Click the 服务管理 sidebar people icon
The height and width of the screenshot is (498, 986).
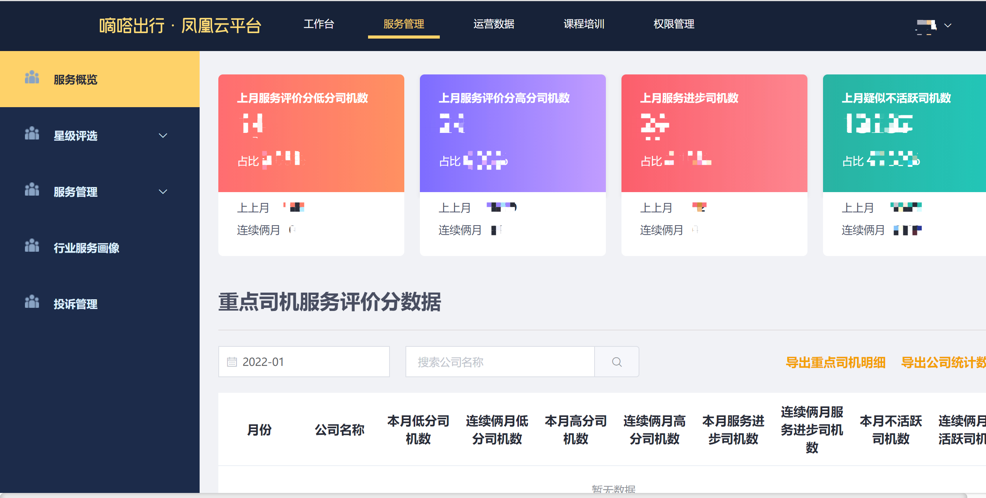pos(32,190)
